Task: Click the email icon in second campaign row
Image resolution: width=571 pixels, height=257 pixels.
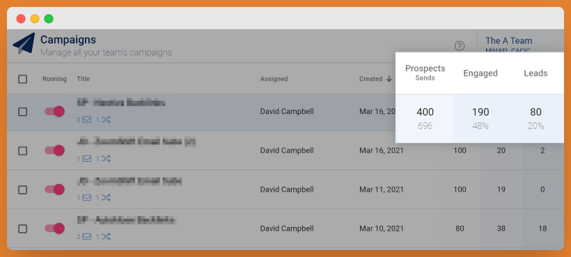Action: [86, 158]
